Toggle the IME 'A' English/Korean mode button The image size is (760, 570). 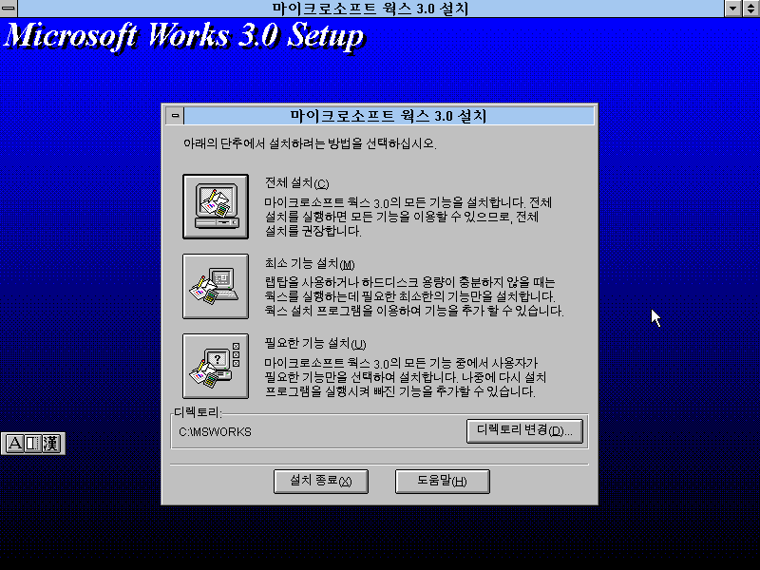14,443
